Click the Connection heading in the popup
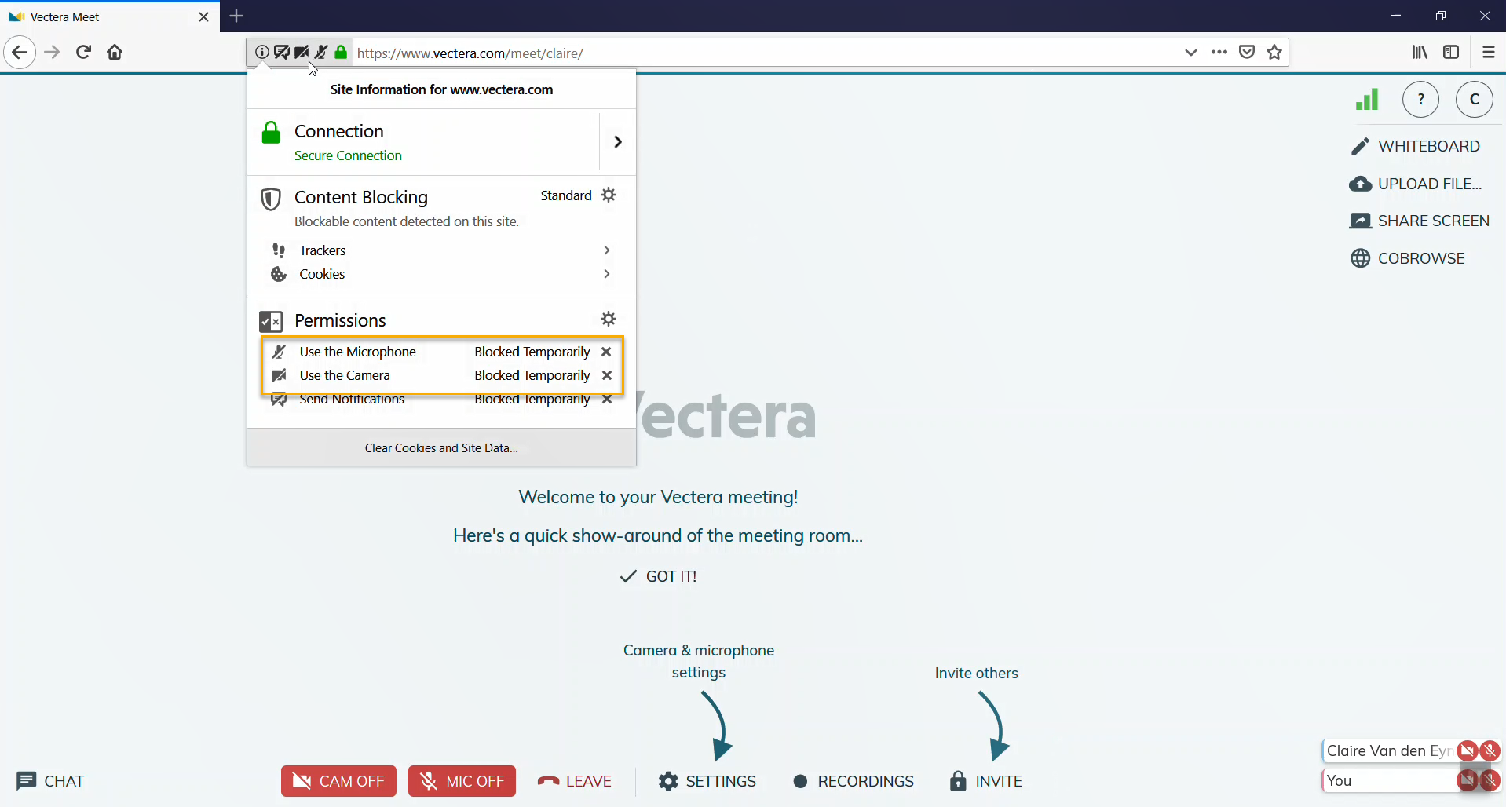The height and width of the screenshot is (807, 1506). pos(339,131)
